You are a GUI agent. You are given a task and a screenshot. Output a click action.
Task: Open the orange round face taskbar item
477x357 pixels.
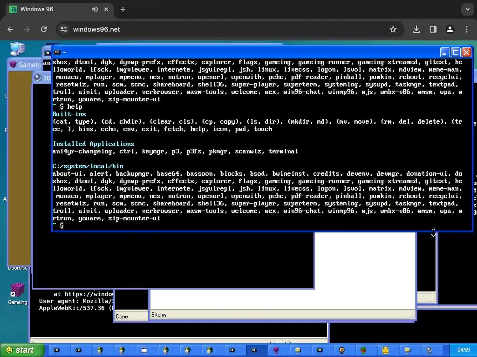click(x=341, y=350)
